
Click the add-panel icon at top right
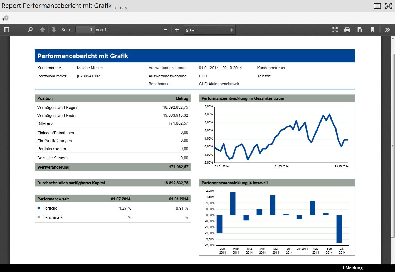(388, 6)
